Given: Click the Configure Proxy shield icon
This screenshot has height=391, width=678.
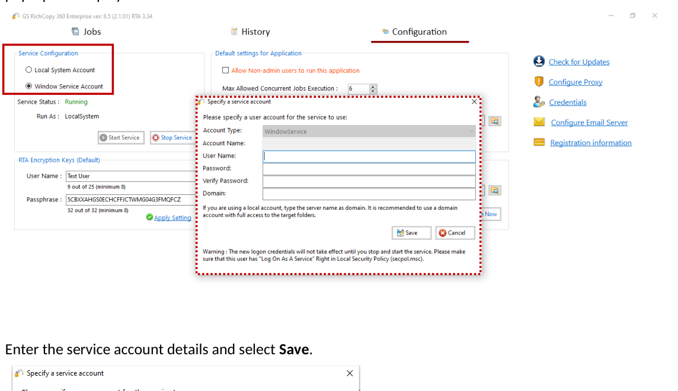Looking at the screenshot, I should (539, 81).
